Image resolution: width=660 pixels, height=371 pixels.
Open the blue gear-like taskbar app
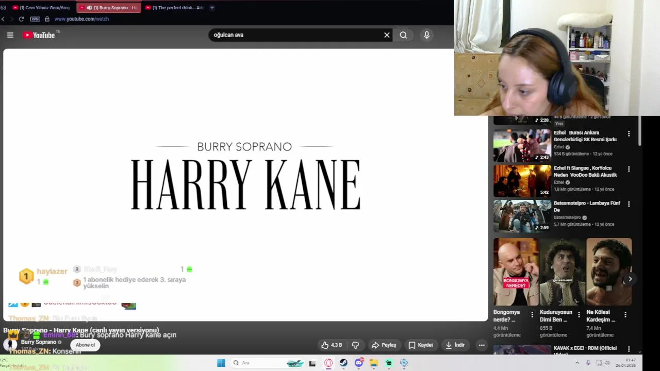coord(404,363)
